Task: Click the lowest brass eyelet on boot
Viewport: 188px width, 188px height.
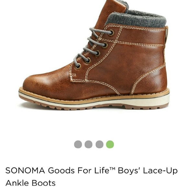Action: point(78,66)
